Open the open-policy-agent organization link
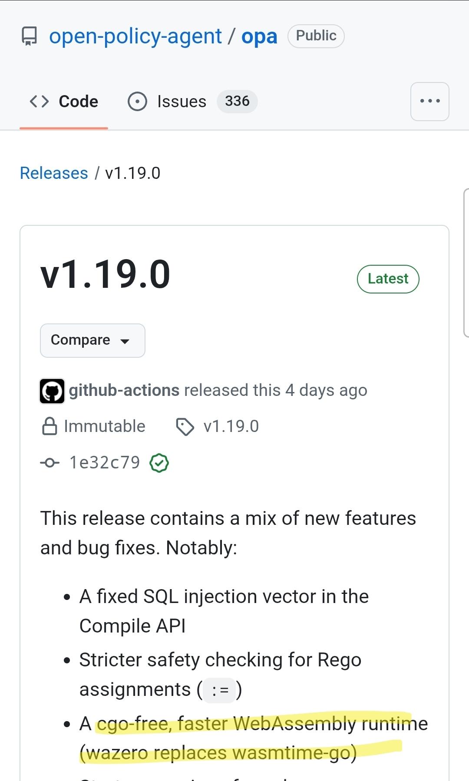 click(x=135, y=36)
